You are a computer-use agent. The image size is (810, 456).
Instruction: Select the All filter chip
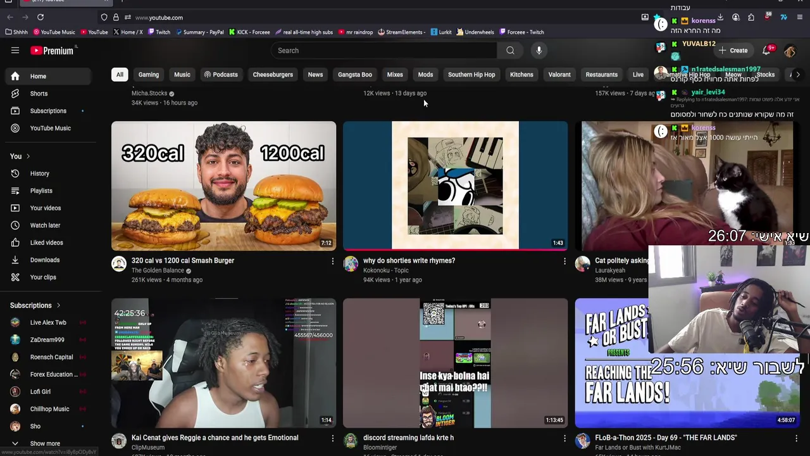(120, 75)
